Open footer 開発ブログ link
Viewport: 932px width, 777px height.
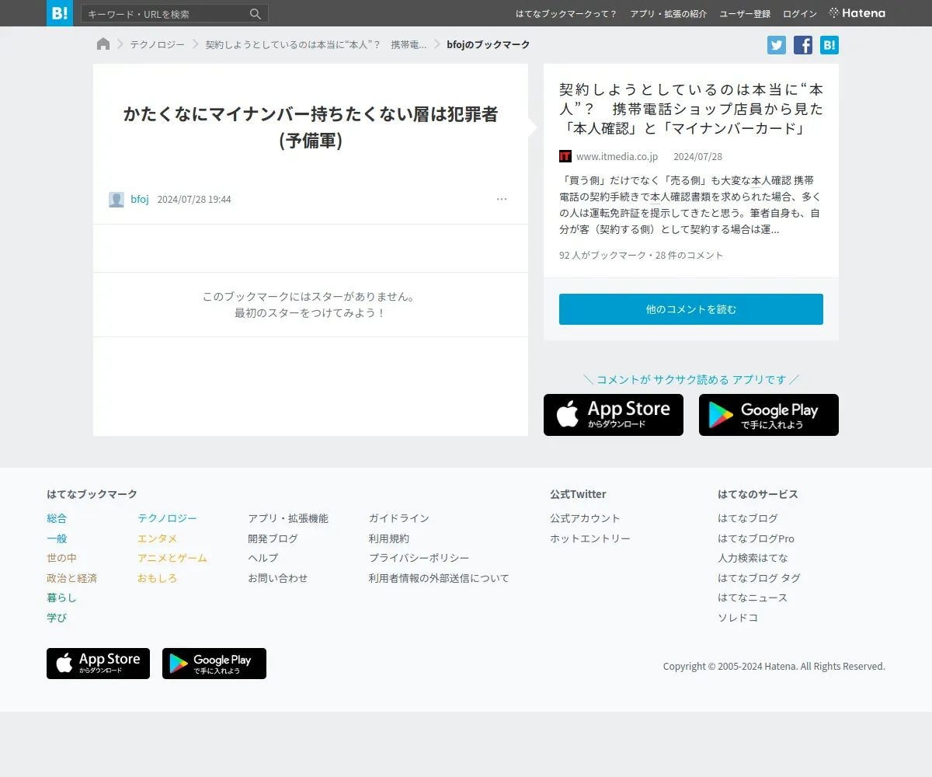pyautogui.click(x=273, y=538)
